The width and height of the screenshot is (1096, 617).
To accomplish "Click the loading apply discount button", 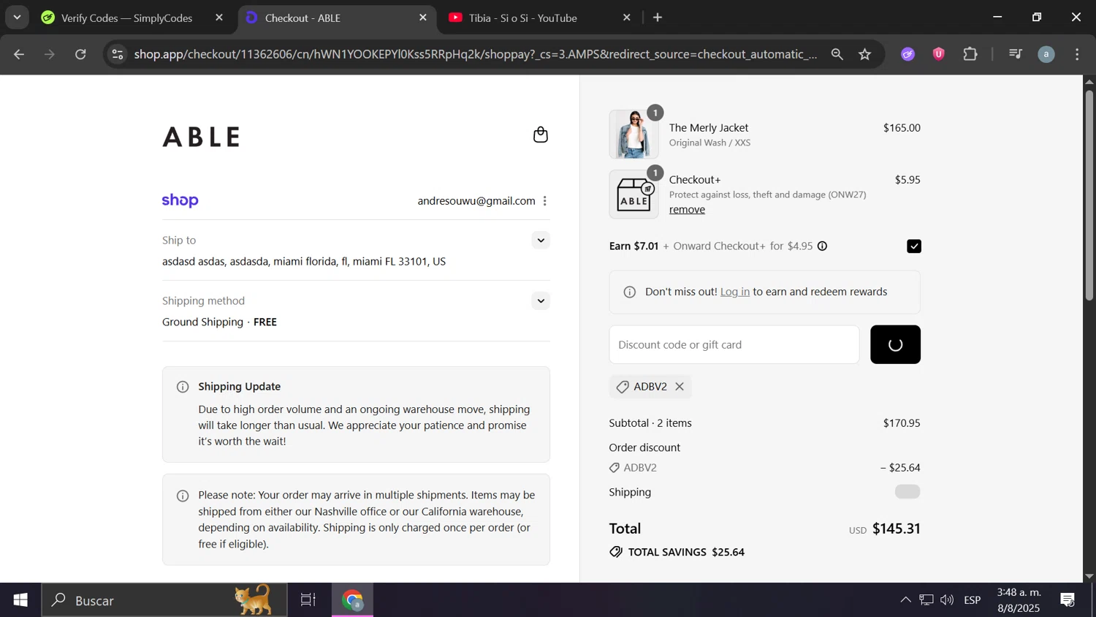I will point(895,344).
